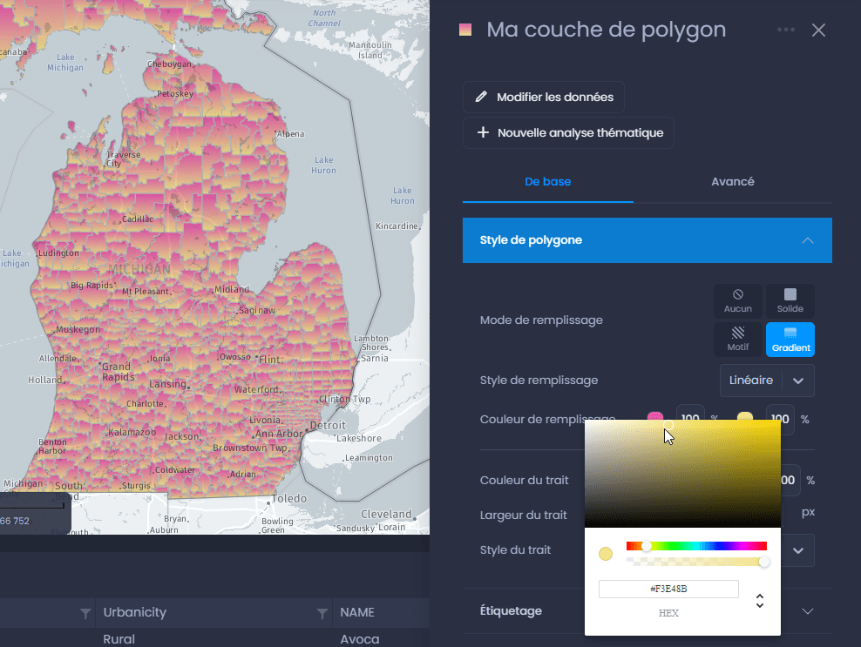Click Cleveland label on the map
The width and height of the screenshot is (861, 647).
[386, 514]
